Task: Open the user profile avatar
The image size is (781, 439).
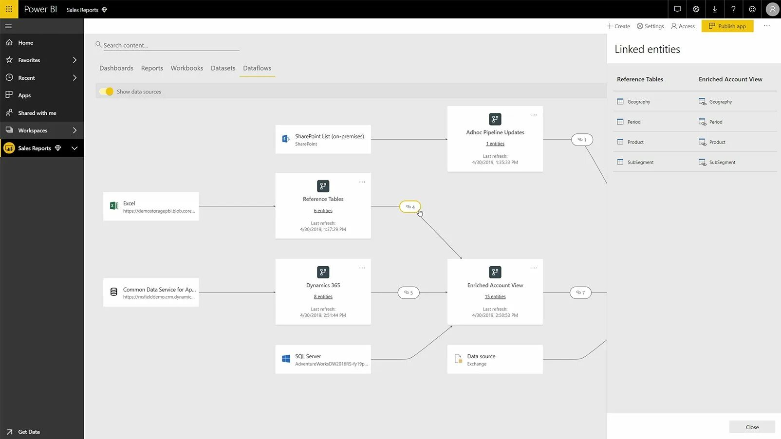Action: tap(772, 9)
